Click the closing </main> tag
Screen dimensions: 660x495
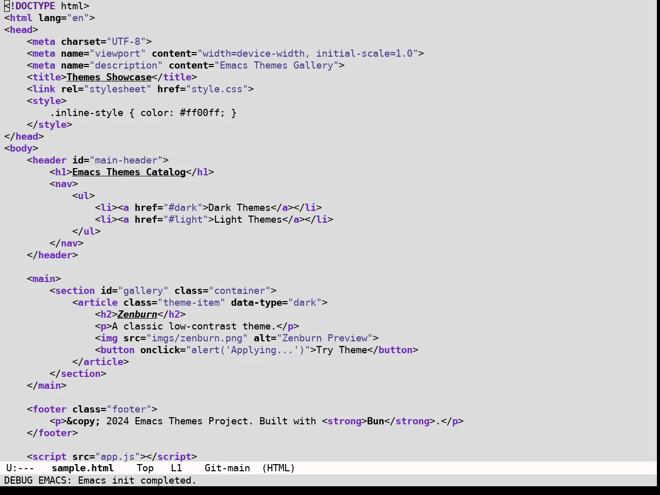click(x=46, y=386)
